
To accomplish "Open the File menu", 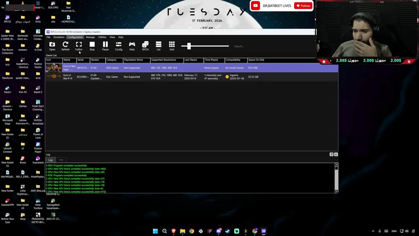I will pyautogui.click(x=48, y=37).
